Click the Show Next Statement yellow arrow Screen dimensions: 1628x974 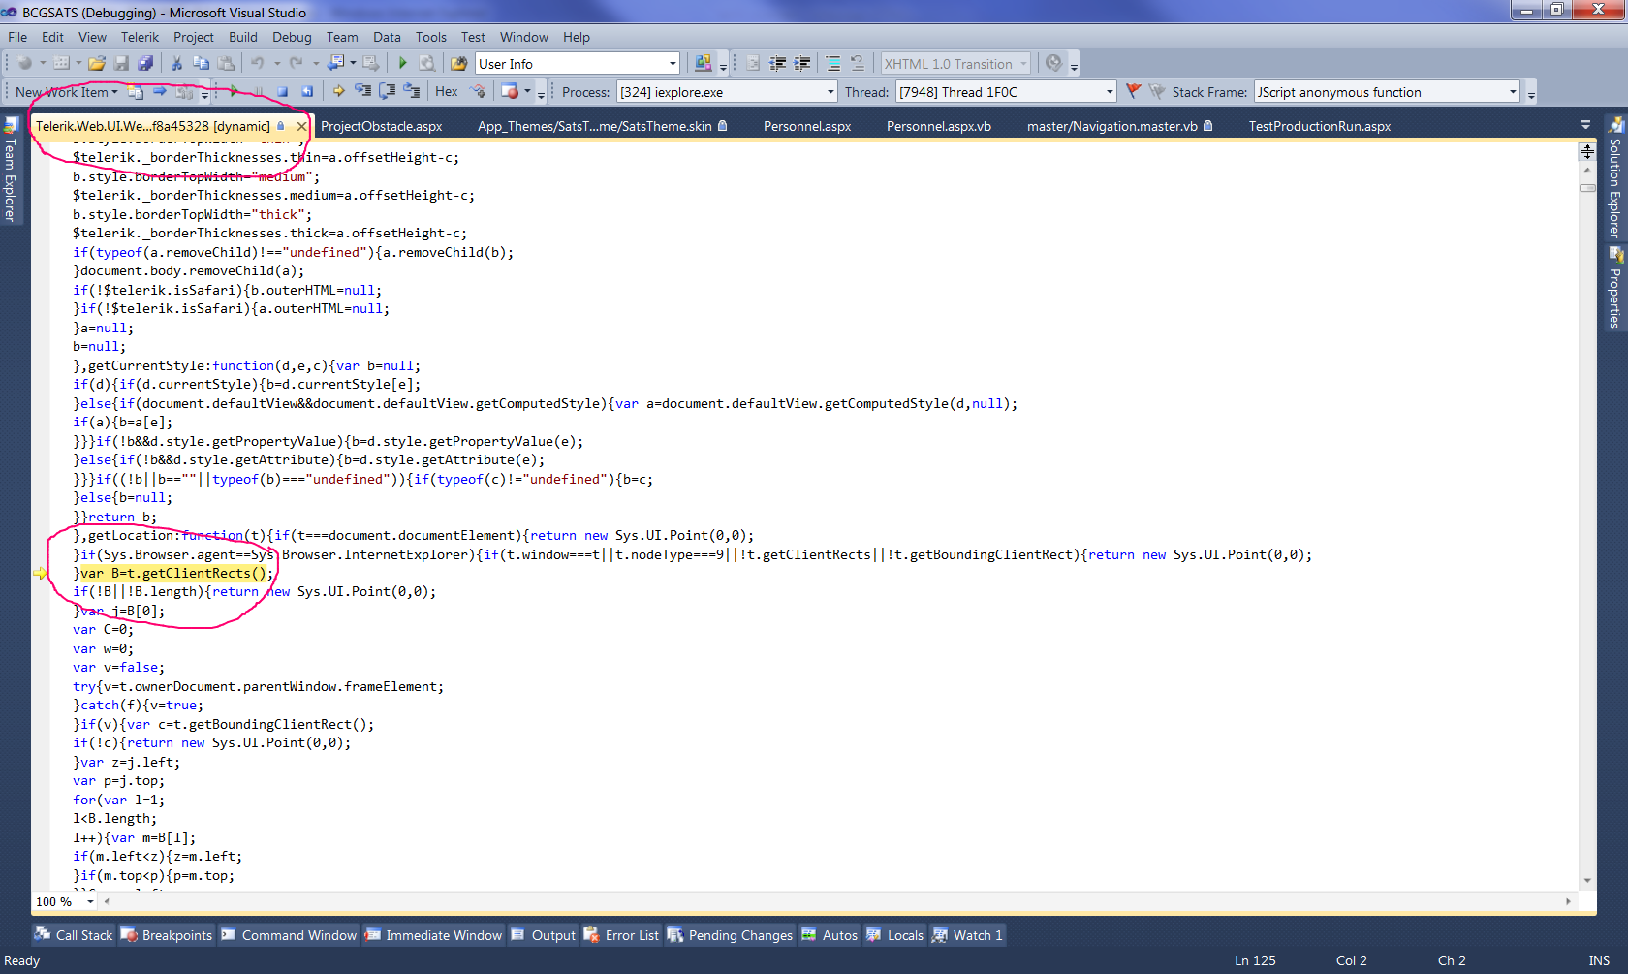click(338, 91)
